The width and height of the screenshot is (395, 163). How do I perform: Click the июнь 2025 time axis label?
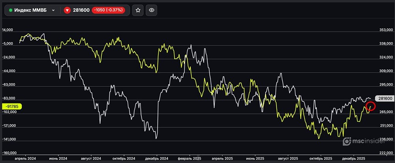255,159
